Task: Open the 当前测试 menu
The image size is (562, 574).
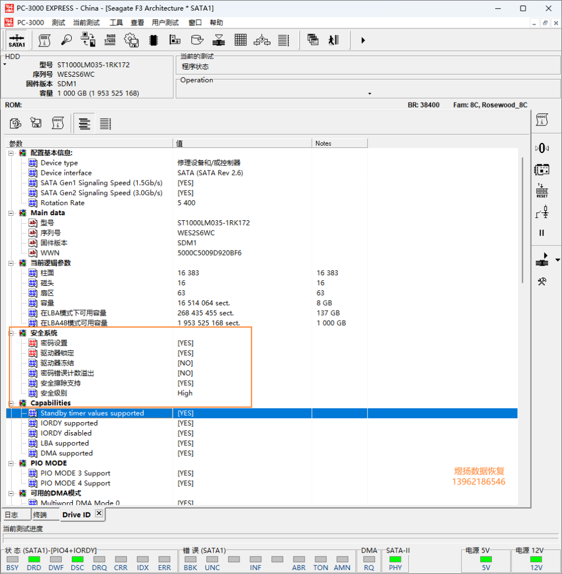Action: [x=86, y=22]
